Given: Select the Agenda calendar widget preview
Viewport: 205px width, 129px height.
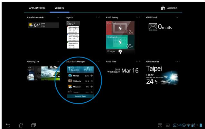Looking at the screenshot, I should coord(73,35).
